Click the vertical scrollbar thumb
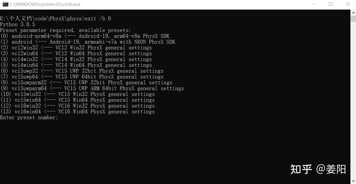The width and height of the screenshot is (356, 184). pos(353,19)
